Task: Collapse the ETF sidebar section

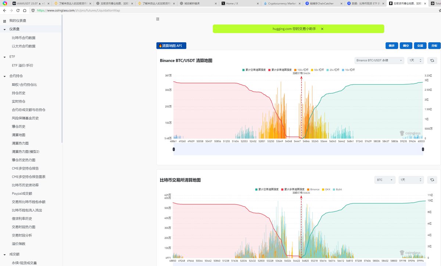Action: pos(5,57)
